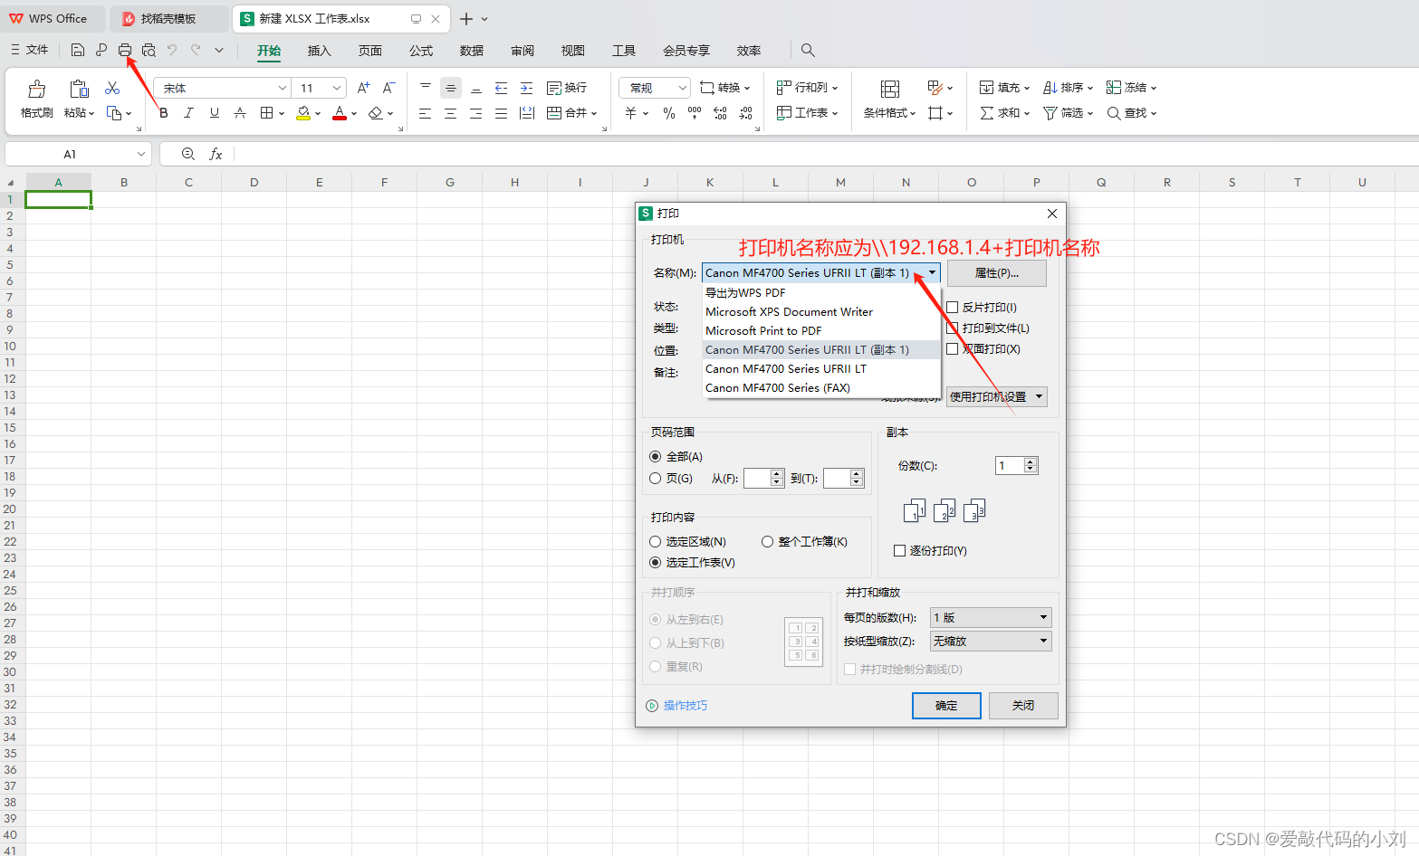The width and height of the screenshot is (1419, 856).
Task: Open 使用打印机设置 dropdown
Action: [x=996, y=396]
